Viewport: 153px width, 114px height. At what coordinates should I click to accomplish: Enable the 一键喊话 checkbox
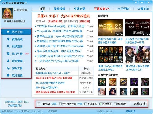tap(39, 104)
